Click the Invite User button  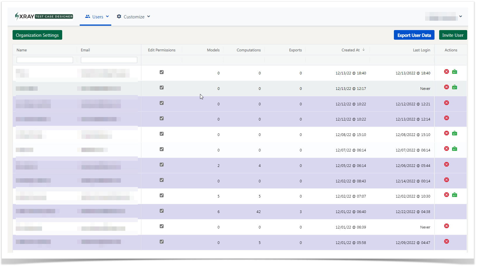(453, 35)
